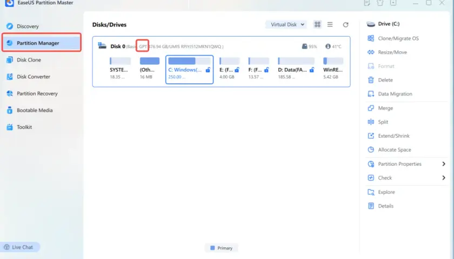454x259 pixels.
Task: Click the Allocate Space pie icon
Action: tap(371, 149)
